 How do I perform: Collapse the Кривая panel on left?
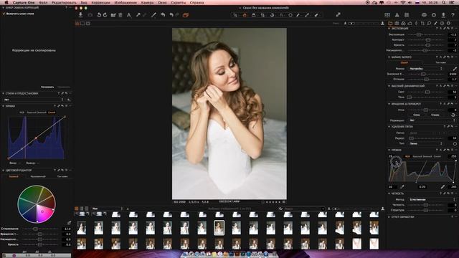click(x=3, y=106)
